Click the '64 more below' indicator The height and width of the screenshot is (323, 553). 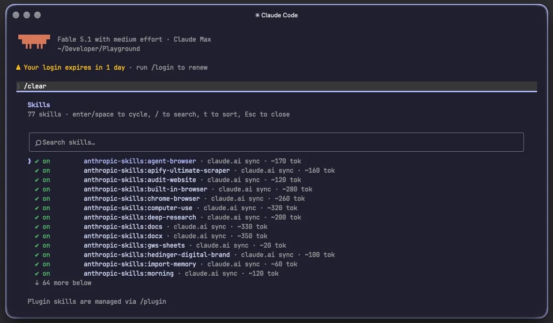click(x=63, y=283)
